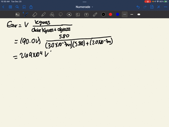Select the Shapes tool
The width and height of the screenshot is (169, 127).
(x=52, y=14)
